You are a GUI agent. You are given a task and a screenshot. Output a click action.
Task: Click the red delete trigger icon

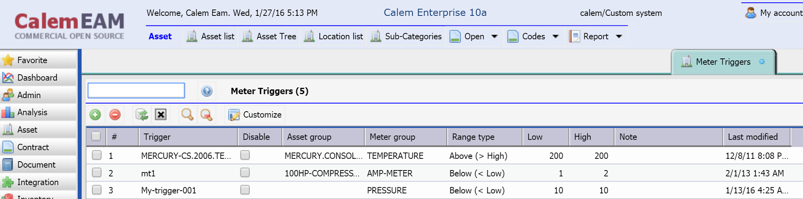(x=115, y=114)
